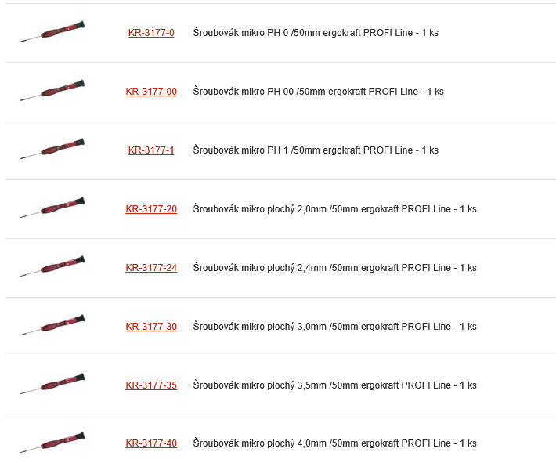
Task: Open the KR-3177-35 link
Action: tap(151, 385)
